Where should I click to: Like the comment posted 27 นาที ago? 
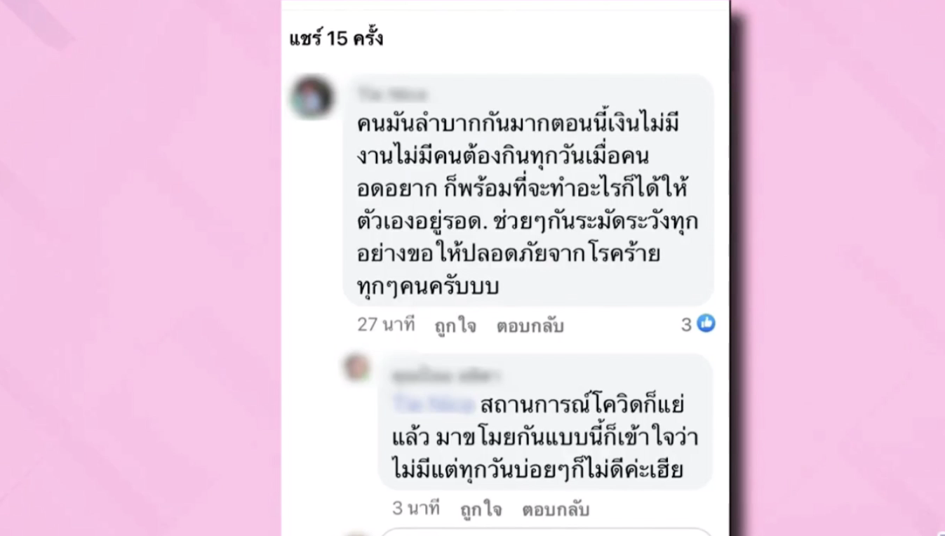(455, 326)
